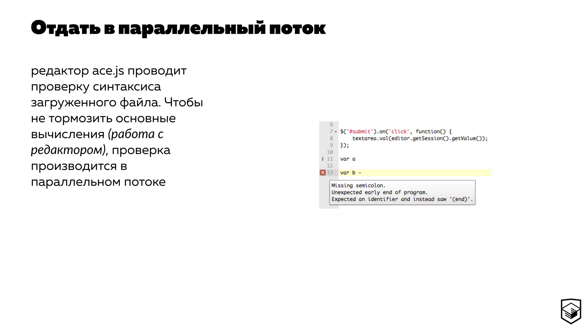
Task: Click the text 'загруженного файла. Чтобы'
Action: [117, 103]
